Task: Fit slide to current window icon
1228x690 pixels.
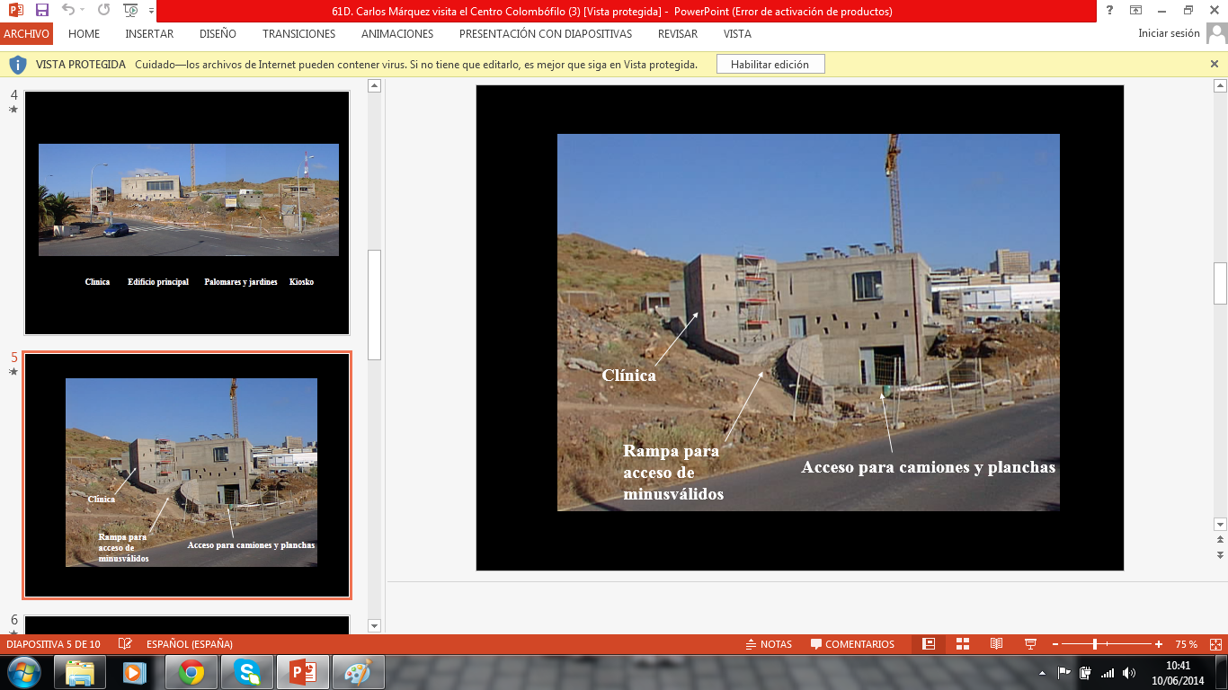Action: (x=1215, y=644)
